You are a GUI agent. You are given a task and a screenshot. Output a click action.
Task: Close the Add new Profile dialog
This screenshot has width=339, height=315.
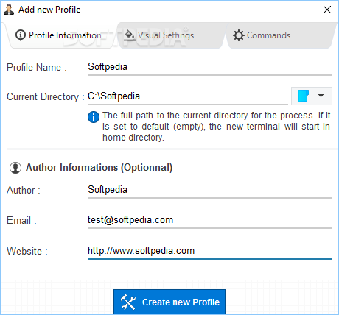(x=327, y=10)
